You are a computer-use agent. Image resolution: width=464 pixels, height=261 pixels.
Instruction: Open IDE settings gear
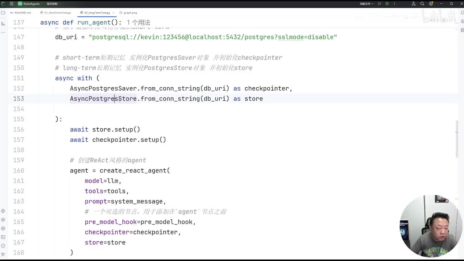coord(431,4)
